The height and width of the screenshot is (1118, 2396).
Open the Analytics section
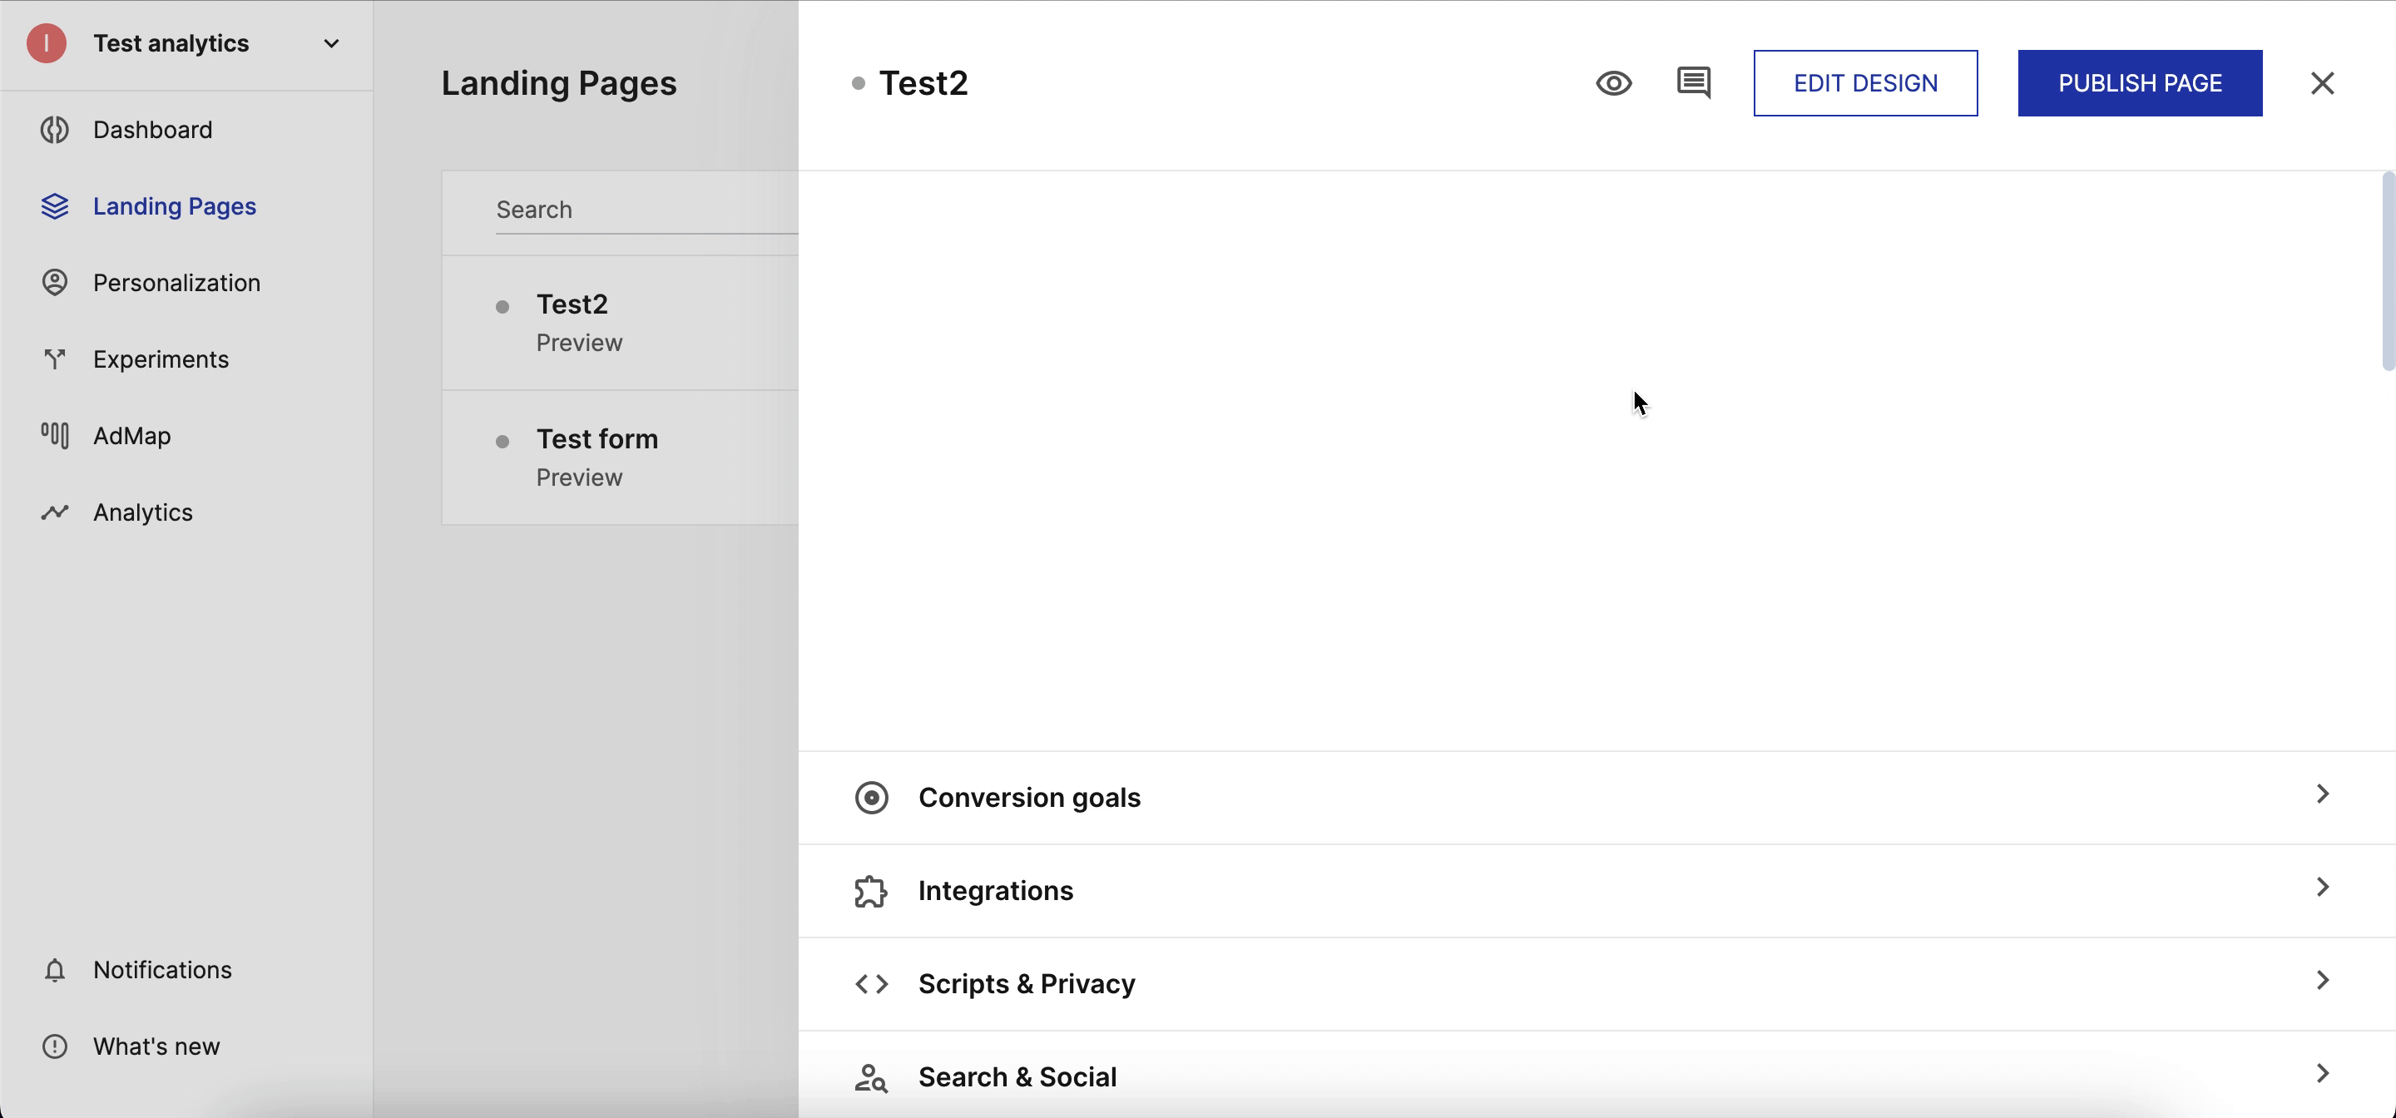click(x=143, y=512)
